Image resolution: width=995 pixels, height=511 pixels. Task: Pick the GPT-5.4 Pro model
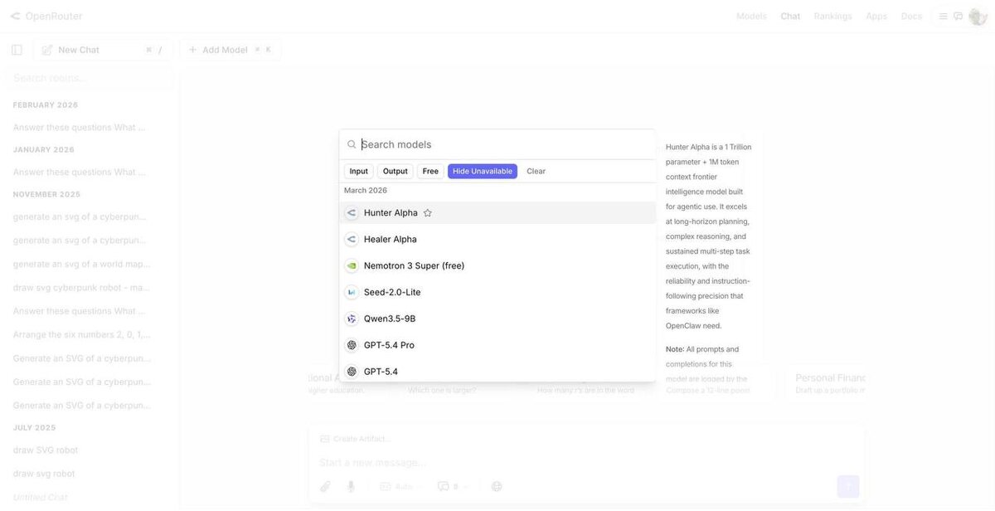(x=498, y=346)
